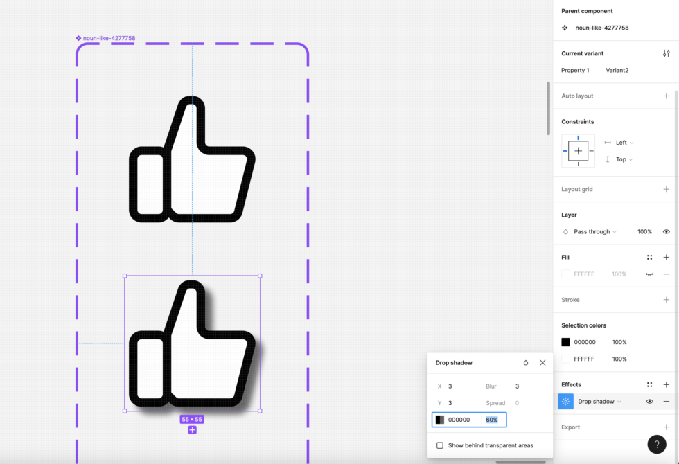The image size is (679, 464).
Task: Check Show behind transparent areas
Action: point(440,446)
